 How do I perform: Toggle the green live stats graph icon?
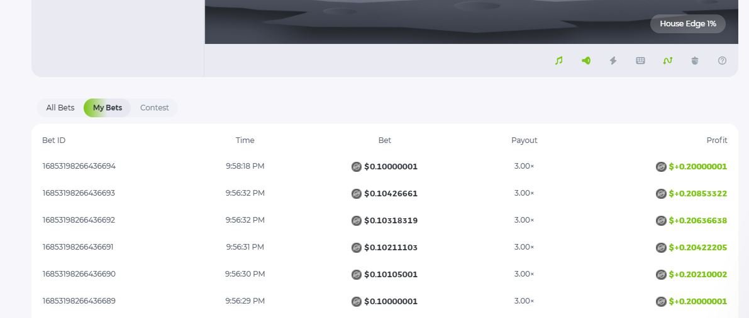point(667,61)
